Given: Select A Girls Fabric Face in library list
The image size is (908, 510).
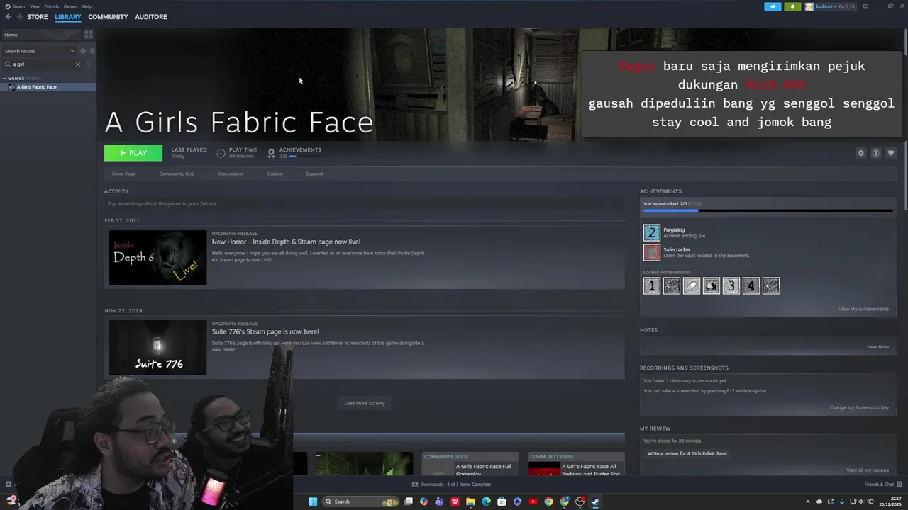Looking at the screenshot, I should click(48, 87).
